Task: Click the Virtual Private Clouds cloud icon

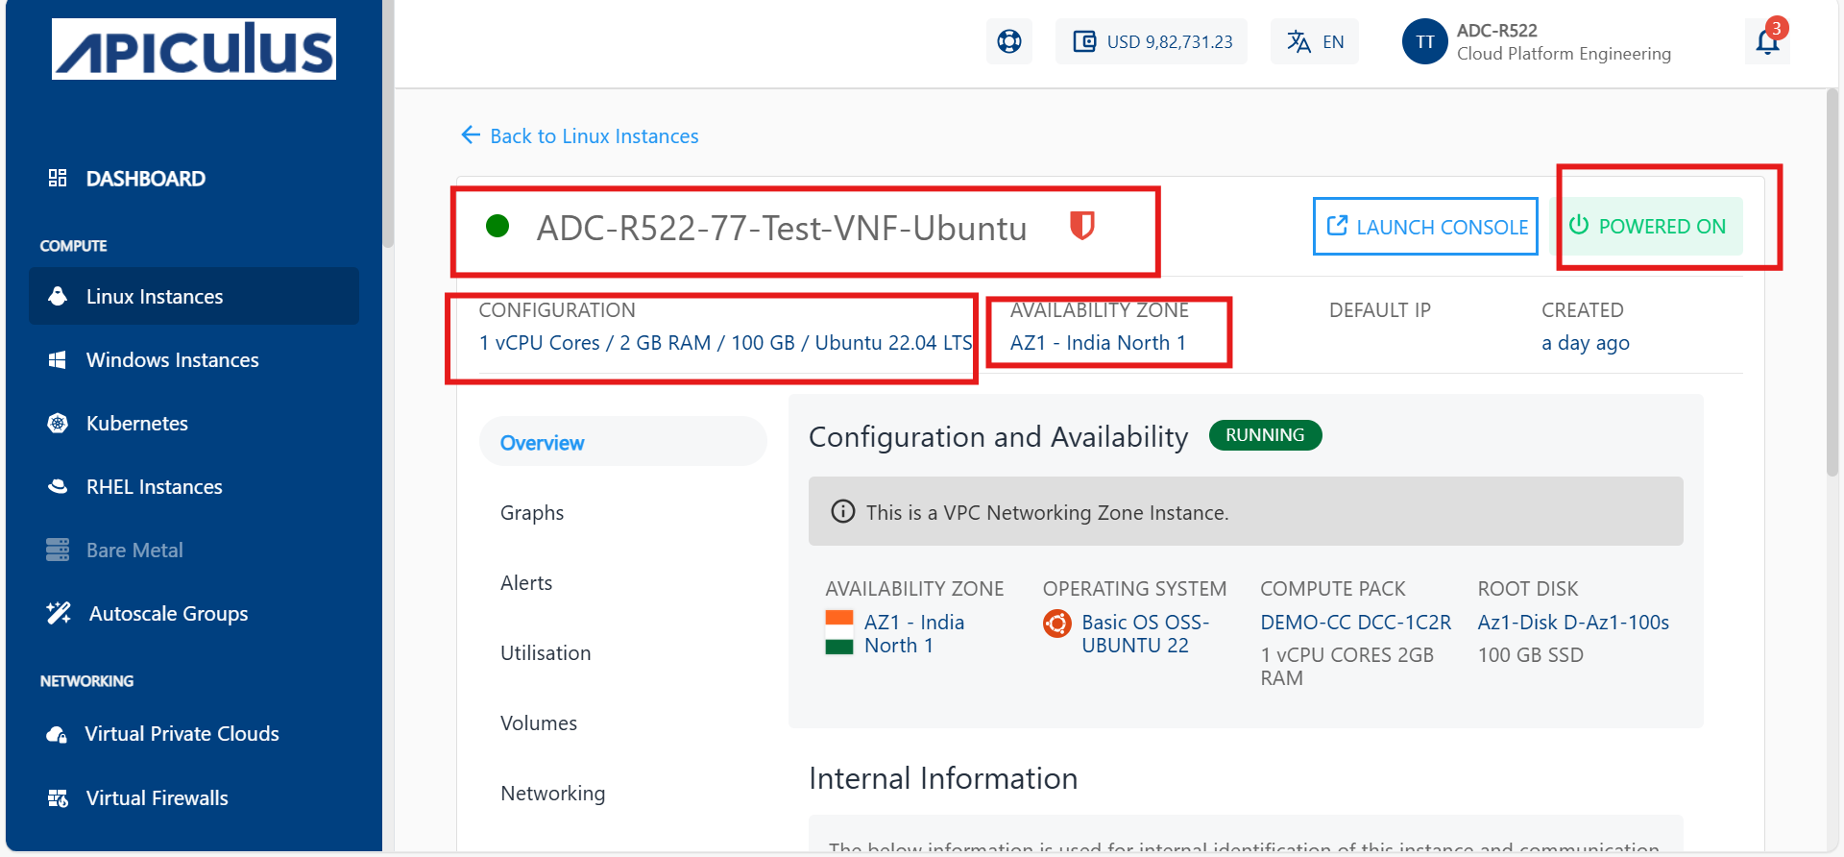Action: [x=57, y=734]
